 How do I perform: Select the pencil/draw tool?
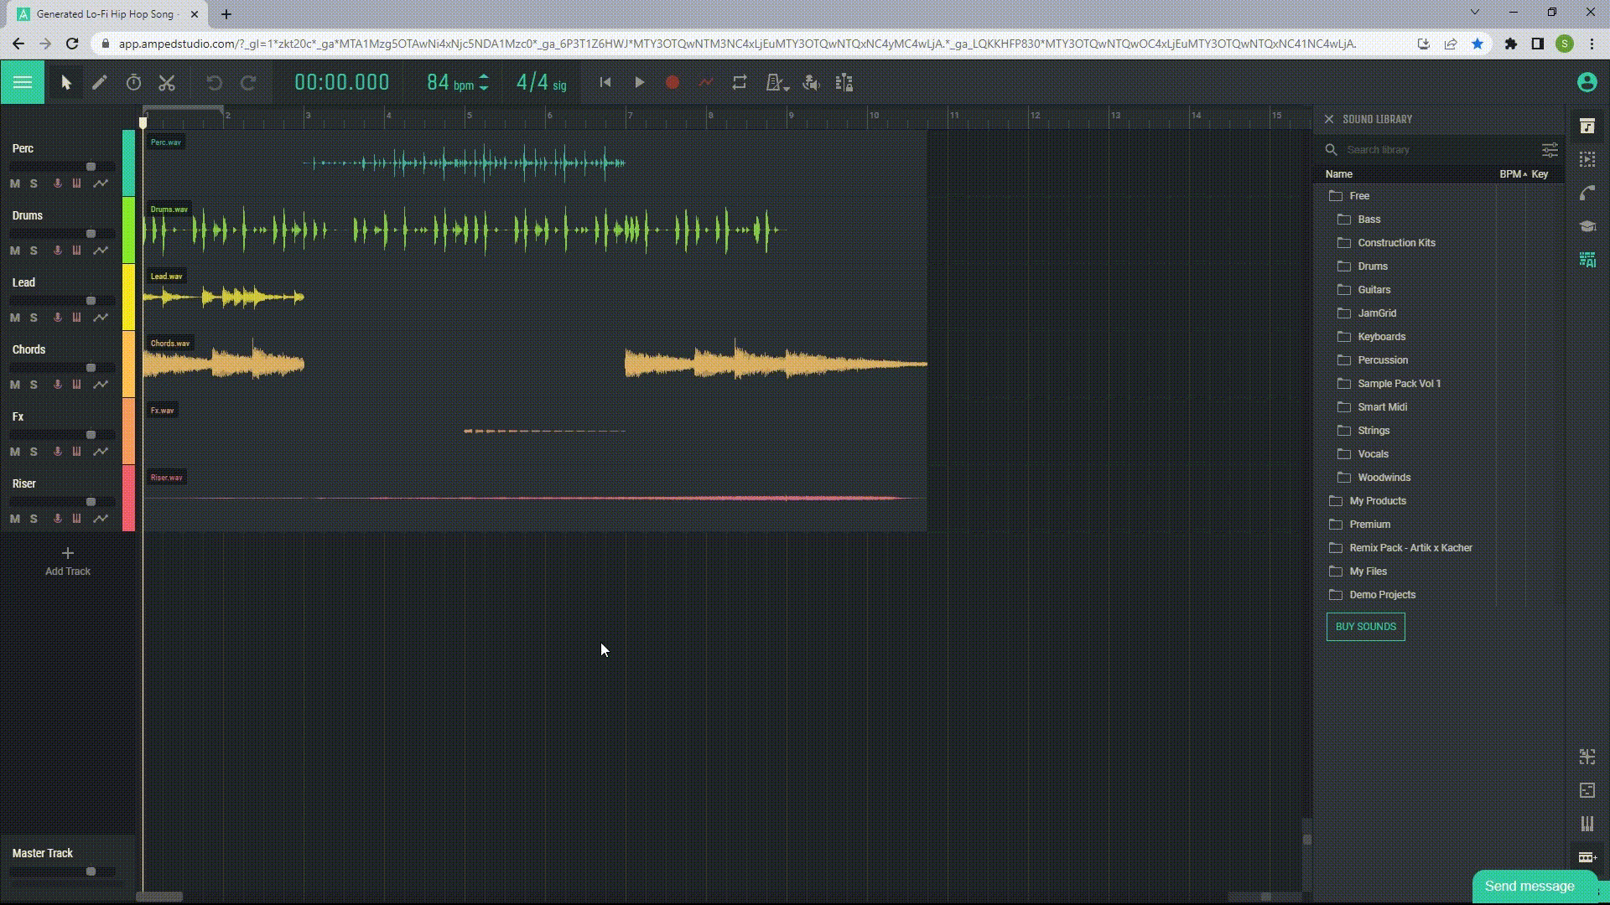pyautogui.click(x=100, y=83)
